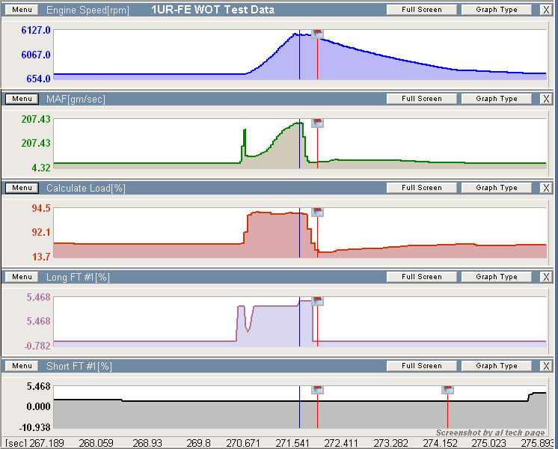This screenshot has width=558, height=449.
Task: Open the Menu for Calculate Load graph
Action: (22, 188)
